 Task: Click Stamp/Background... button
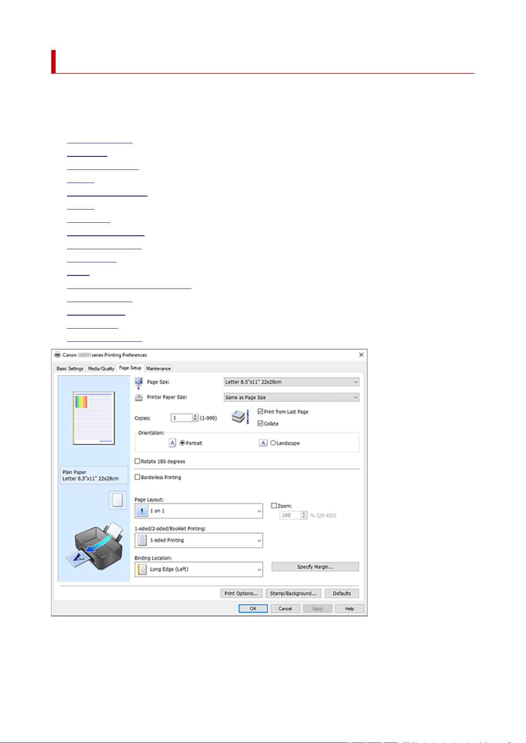[293, 593]
